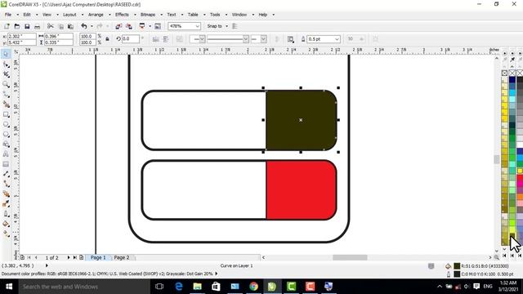Mirror the object horizontally
This screenshot has height=294, width=523.
(155, 39)
